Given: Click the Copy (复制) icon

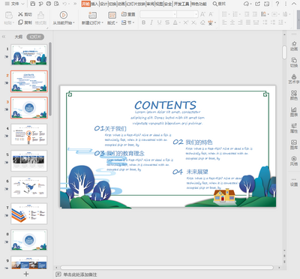Looking at the screenshot, I should pos(20,22).
